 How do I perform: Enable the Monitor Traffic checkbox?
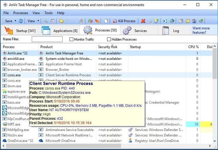[71, 39]
